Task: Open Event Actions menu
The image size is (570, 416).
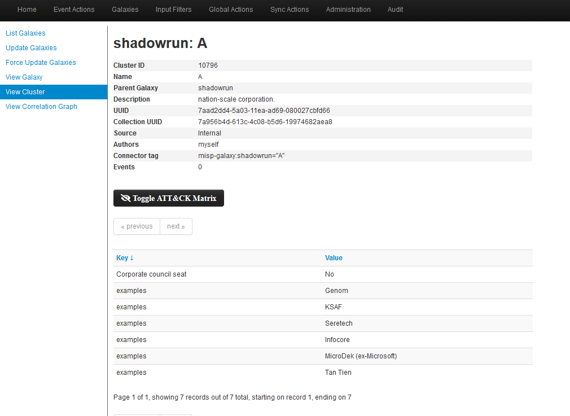Action: (x=74, y=10)
